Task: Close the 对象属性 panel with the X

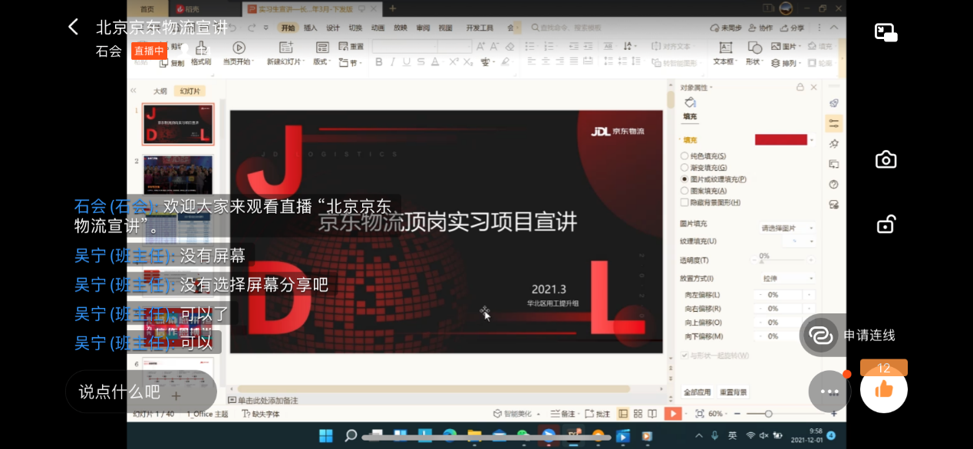Action: pyautogui.click(x=814, y=87)
